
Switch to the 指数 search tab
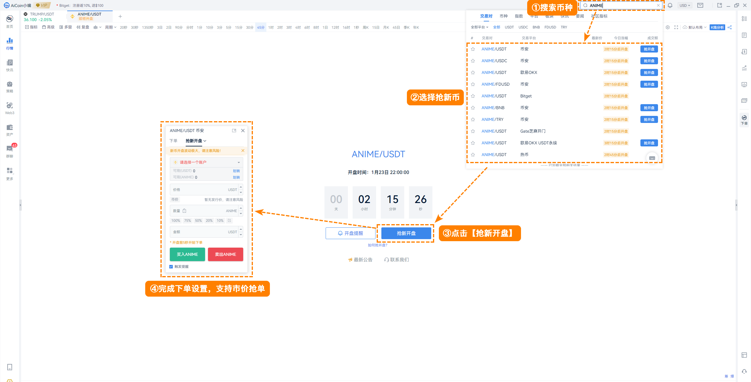519,16
